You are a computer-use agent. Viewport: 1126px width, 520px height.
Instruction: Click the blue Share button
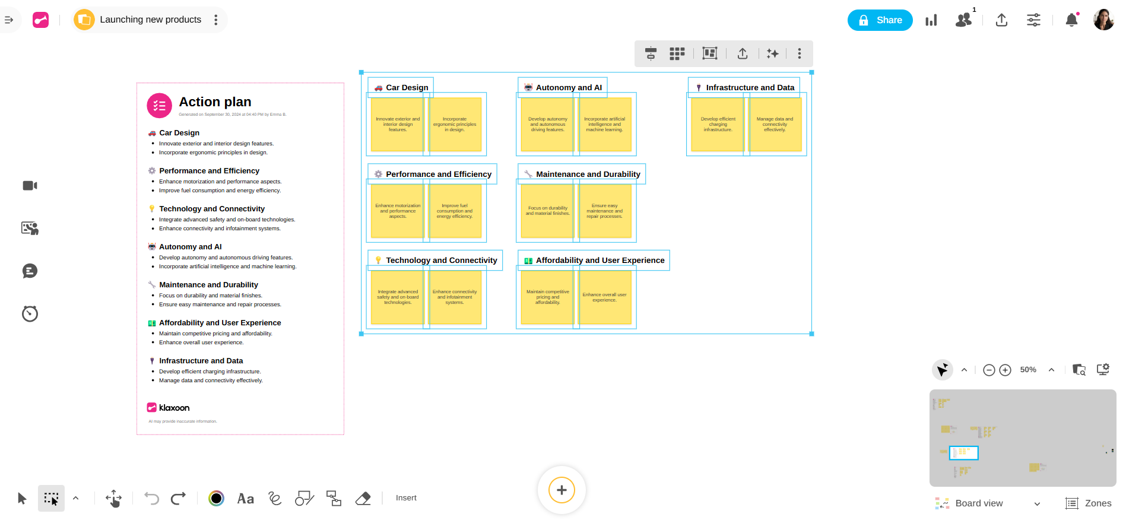point(880,20)
